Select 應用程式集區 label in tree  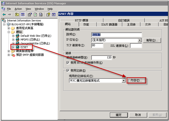click(25, 28)
